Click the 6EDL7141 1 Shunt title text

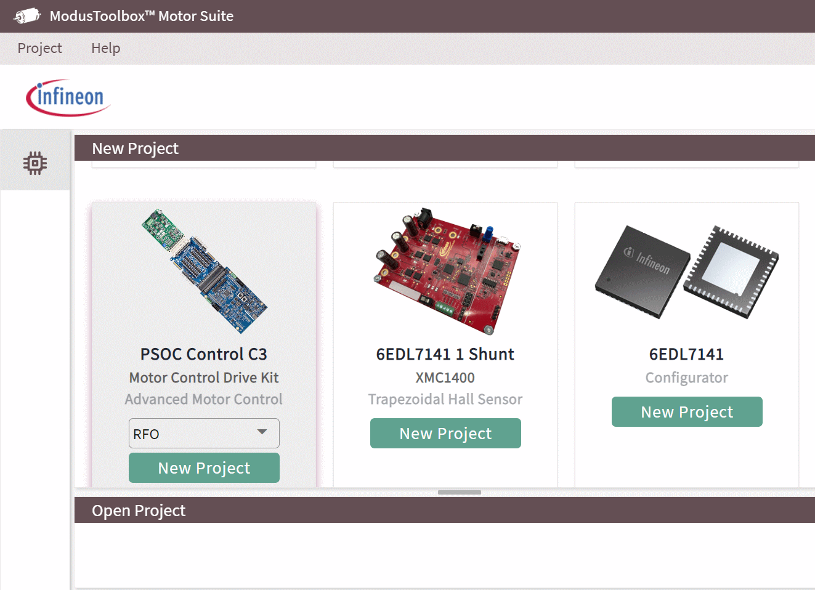click(x=445, y=354)
